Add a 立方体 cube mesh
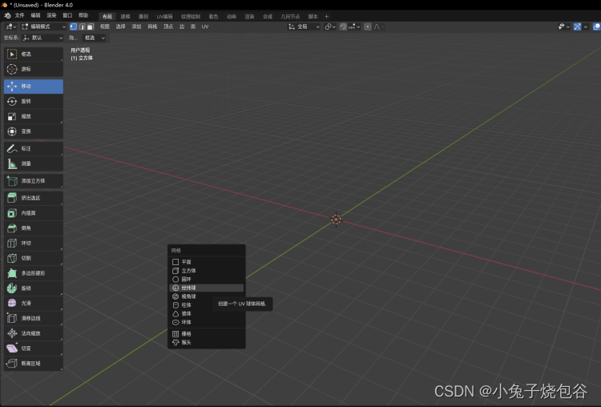Viewport: 601px width, 407px height. tap(207, 271)
